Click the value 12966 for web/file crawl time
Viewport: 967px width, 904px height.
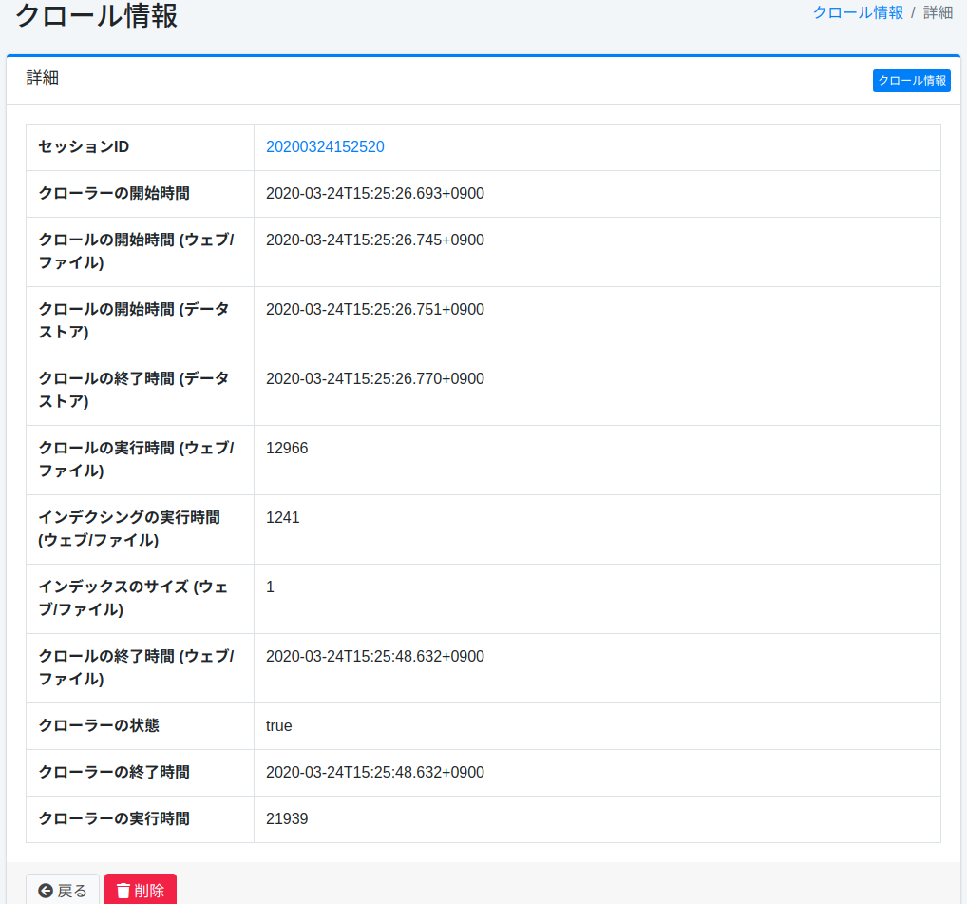287,448
